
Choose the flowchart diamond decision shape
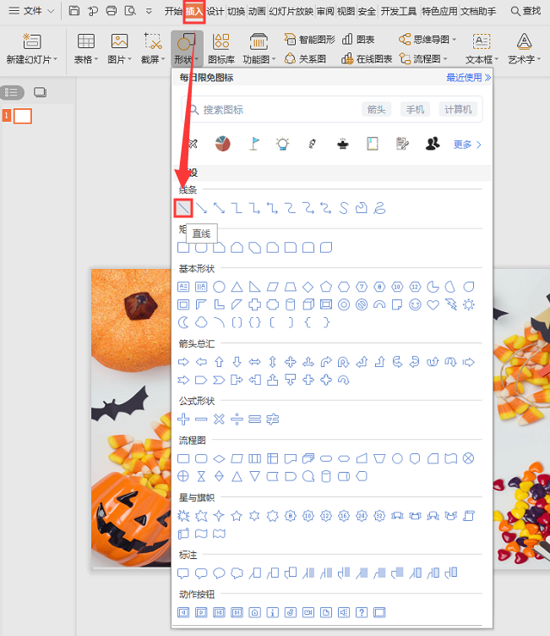coord(220,458)
